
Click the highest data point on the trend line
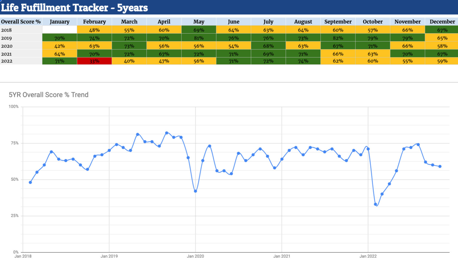166,133
